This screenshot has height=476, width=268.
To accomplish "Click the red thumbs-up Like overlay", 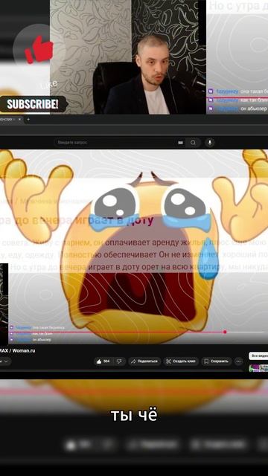I will click(x=39, y=49).
